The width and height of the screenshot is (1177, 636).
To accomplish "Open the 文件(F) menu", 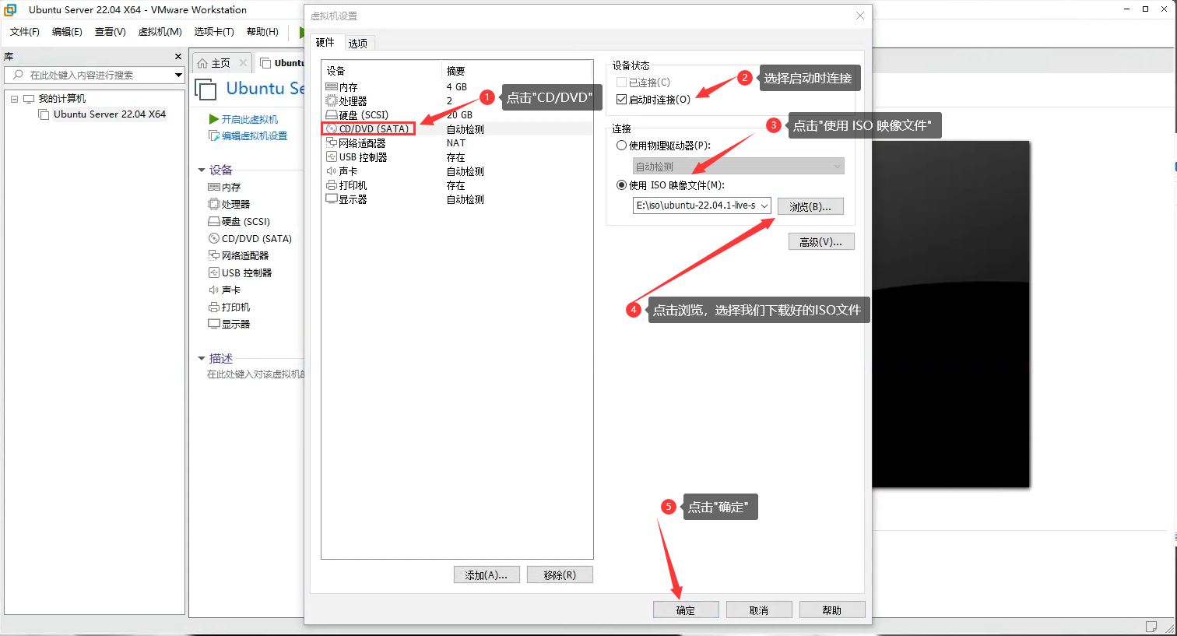I will click(25, 32).
